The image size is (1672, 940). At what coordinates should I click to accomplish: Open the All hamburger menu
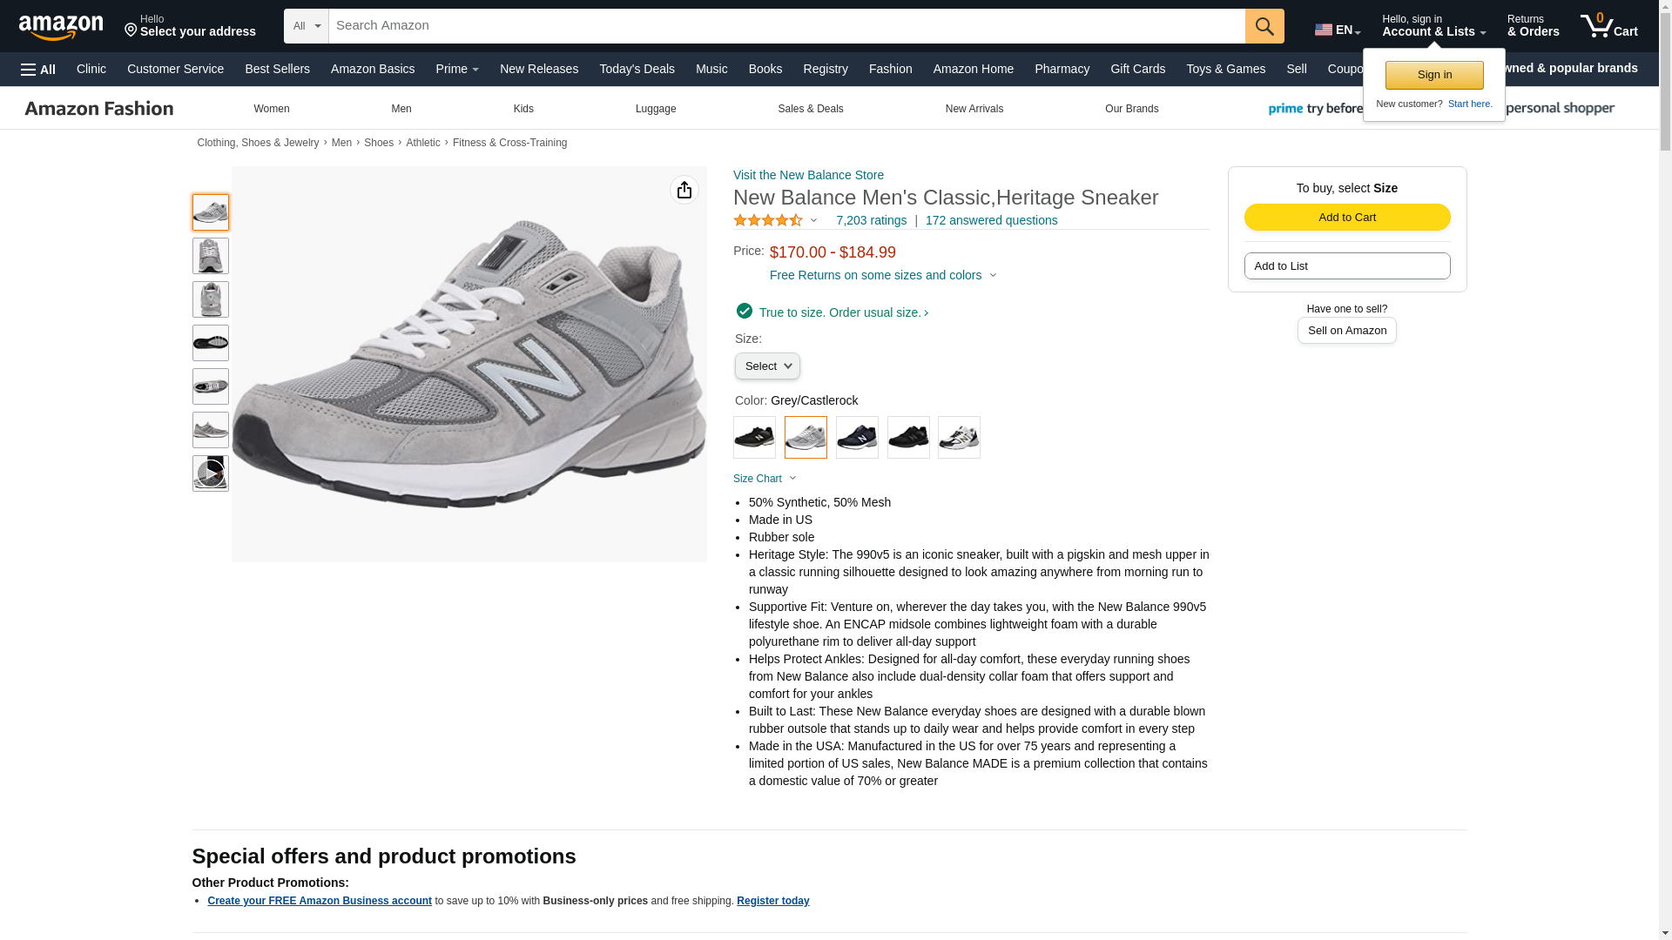[x=38, y=70]
